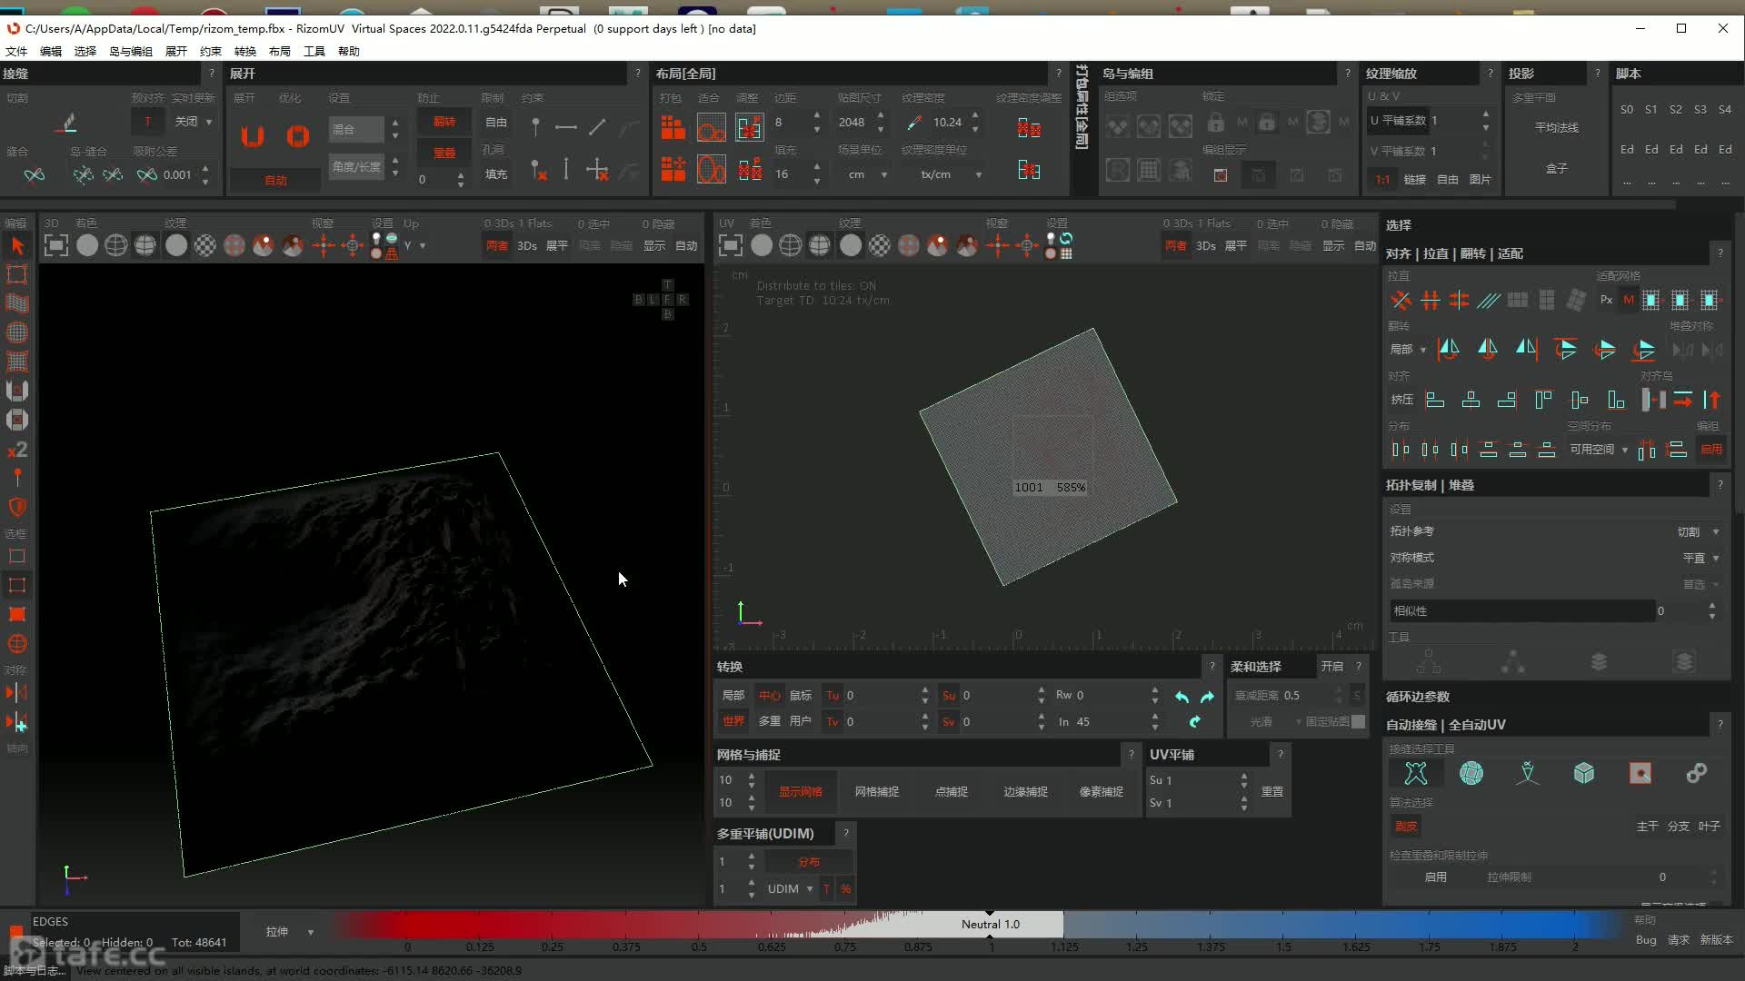1745x981 pixels.
Task: Click the shield icon in left toolbar
Action: coord(17,507)
